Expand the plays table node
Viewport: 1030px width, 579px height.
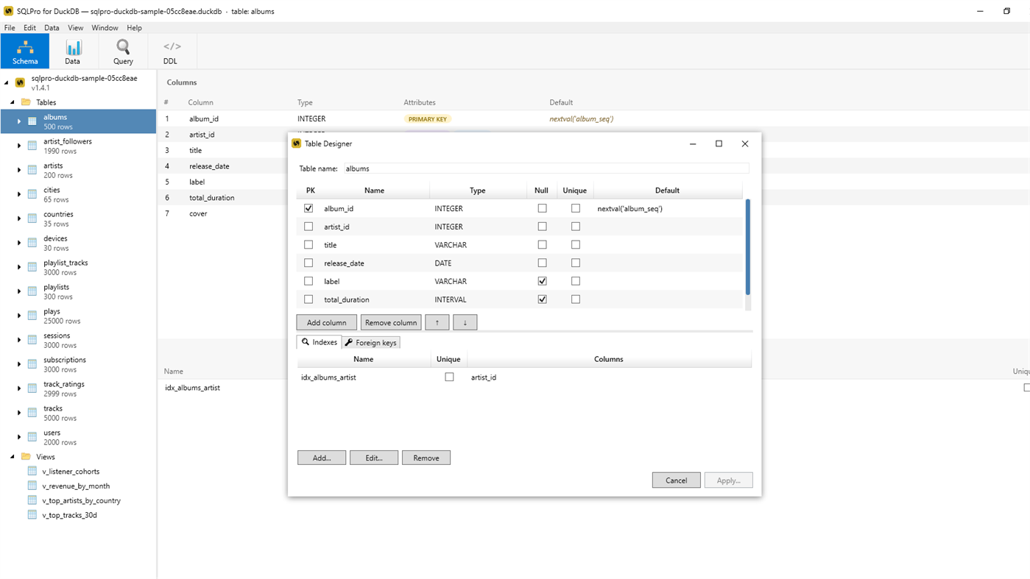pyautogui.click(x=19, y=316)
